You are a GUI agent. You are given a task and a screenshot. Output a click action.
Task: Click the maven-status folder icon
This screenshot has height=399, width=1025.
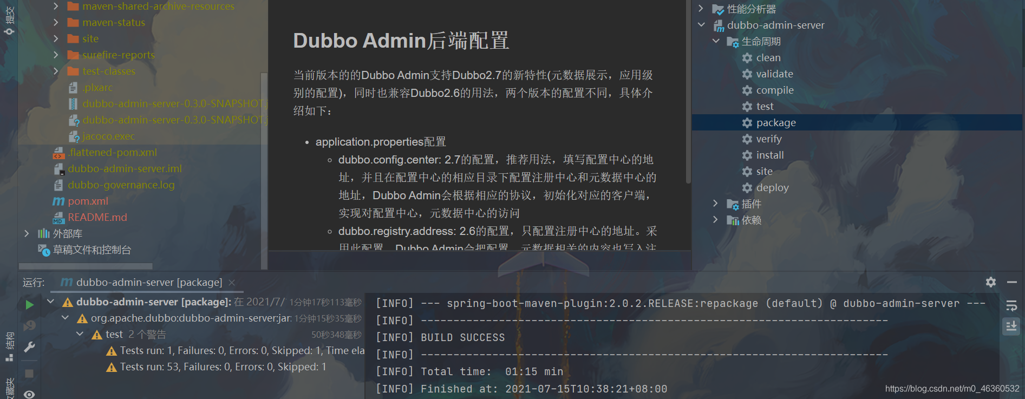73,22
